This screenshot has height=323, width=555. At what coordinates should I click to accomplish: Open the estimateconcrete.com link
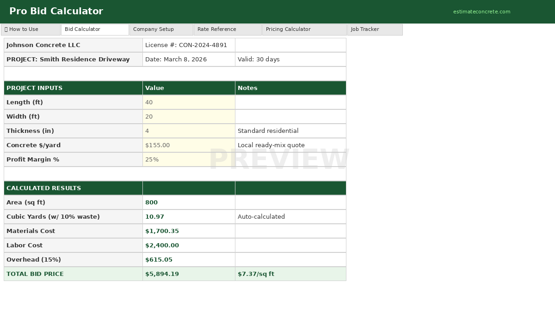482,12
